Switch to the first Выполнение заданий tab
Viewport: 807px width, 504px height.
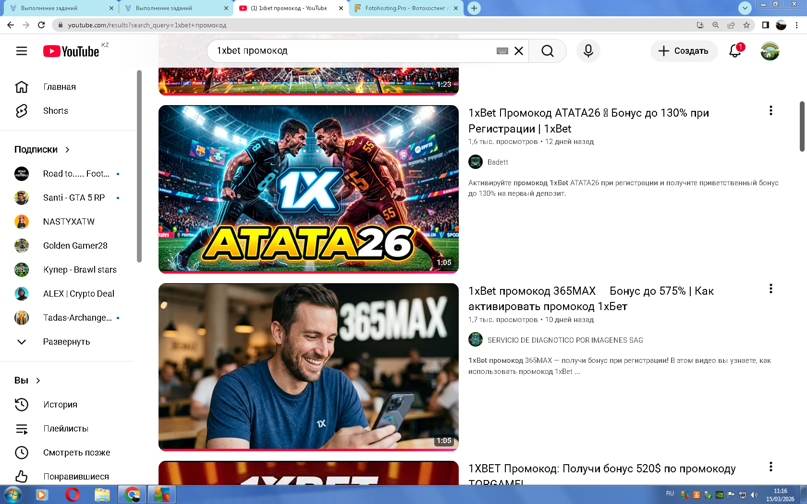(61, 8)
